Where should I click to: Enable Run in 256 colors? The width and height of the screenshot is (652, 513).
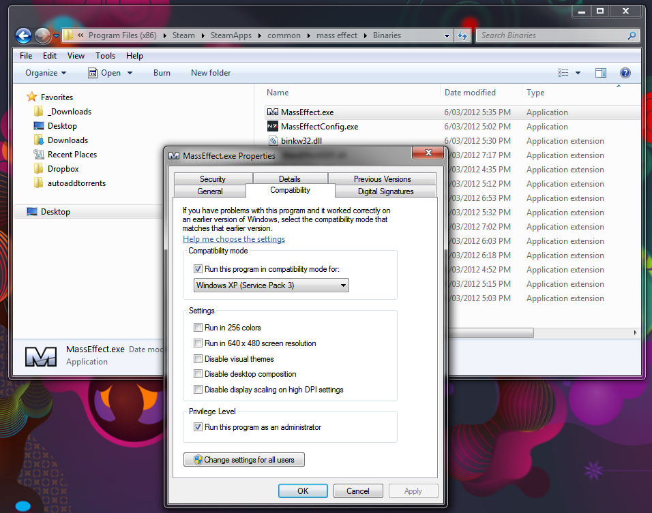pos(198,328)
